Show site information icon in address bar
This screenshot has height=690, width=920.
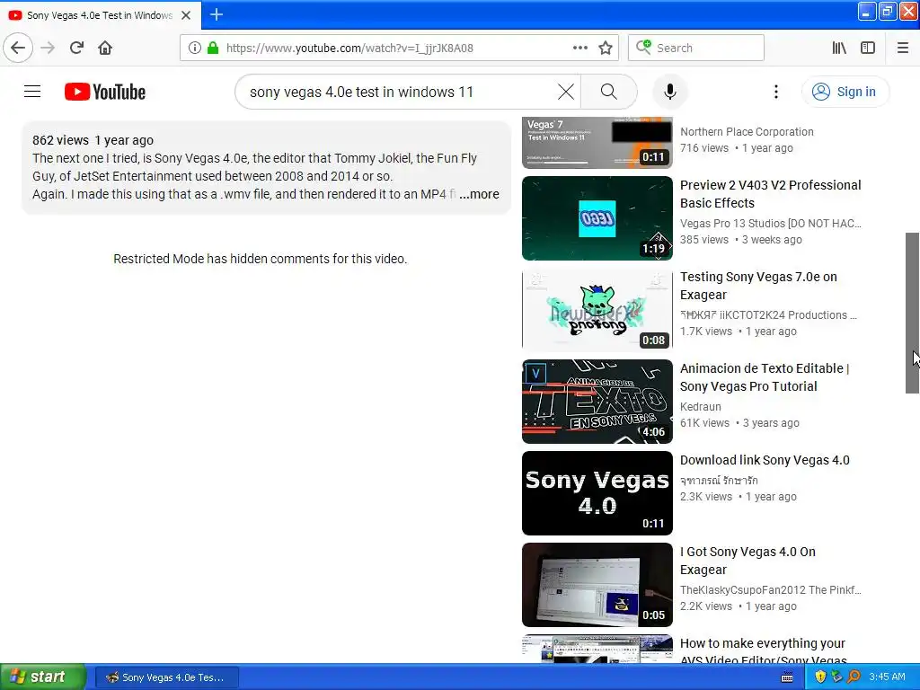(195, 48)
